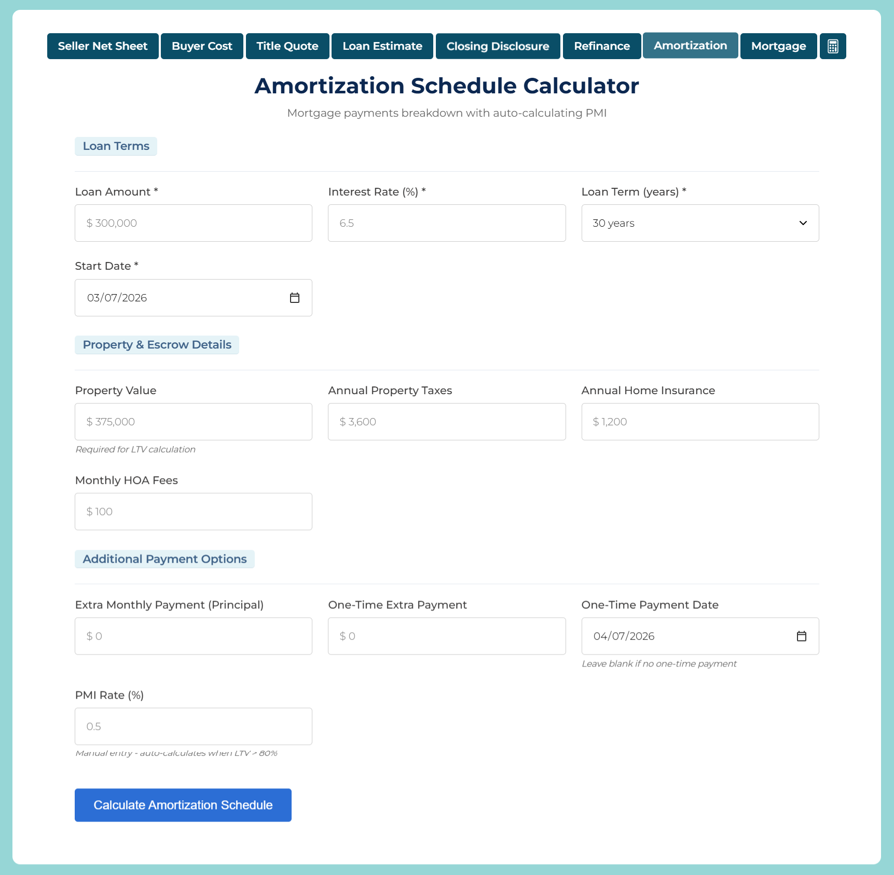Open the Title Quote calculator
Viewport: 894px width, 875px height.
287,46
